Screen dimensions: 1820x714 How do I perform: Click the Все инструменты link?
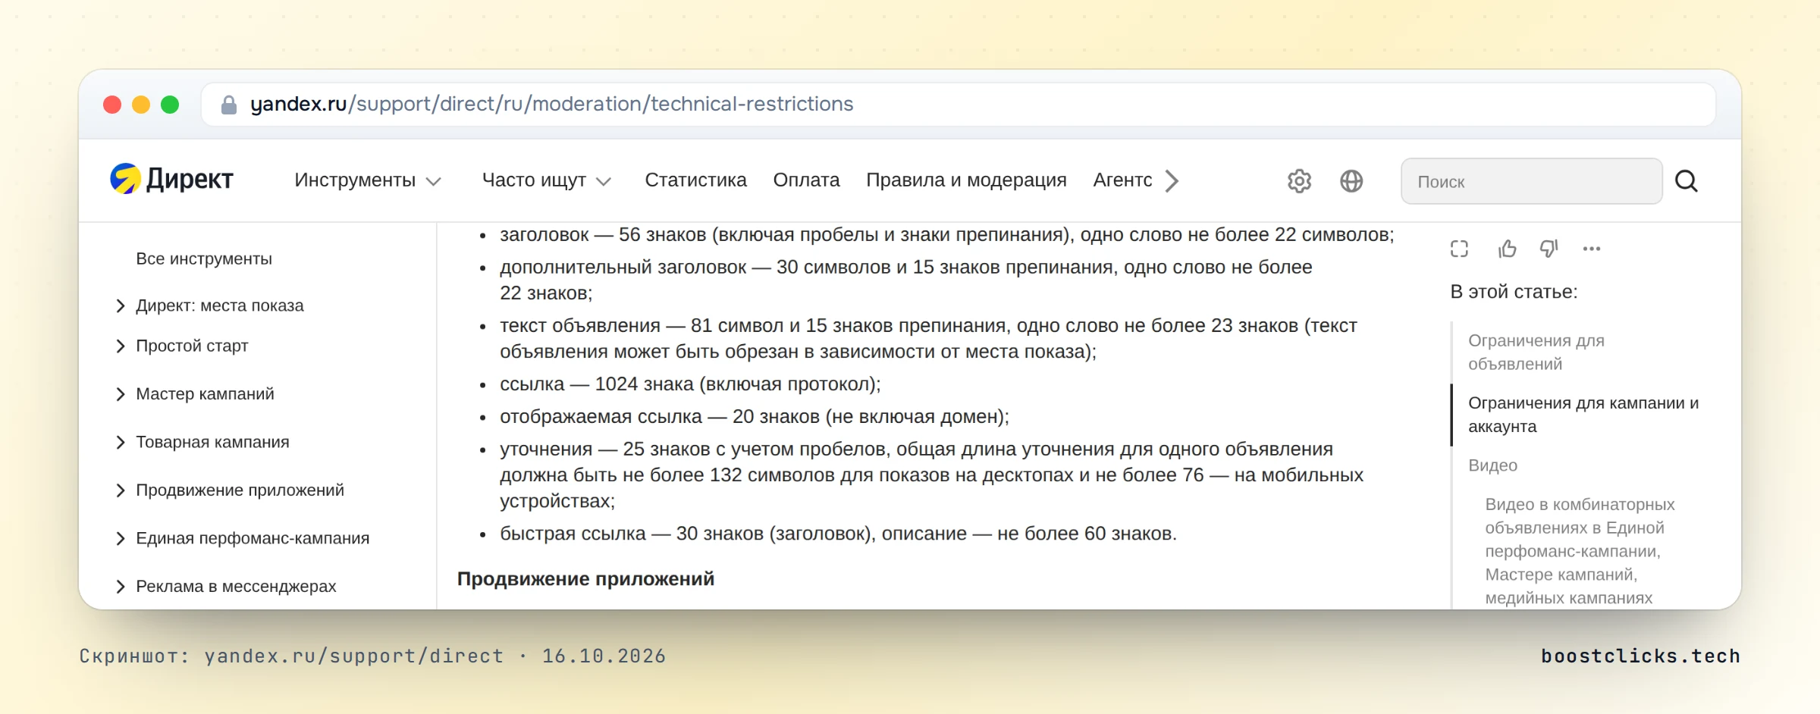(x=204, y=259)
